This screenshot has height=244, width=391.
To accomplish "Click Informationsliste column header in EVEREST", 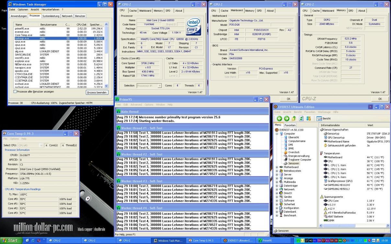I will (342, 125).
